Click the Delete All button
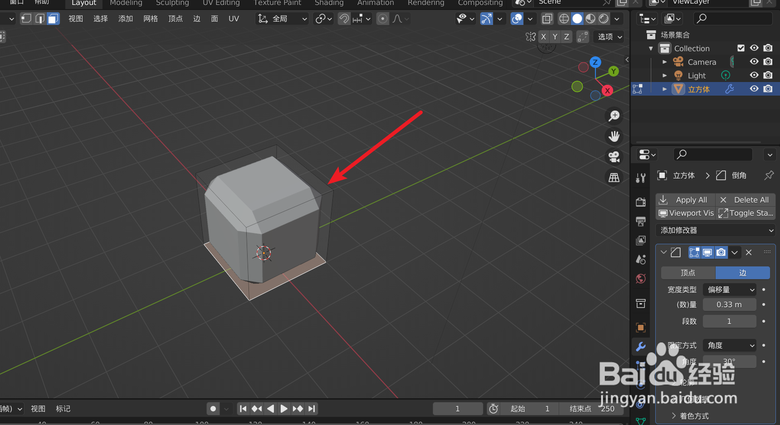This screenshot has height=425, width=780. point(746,200)
